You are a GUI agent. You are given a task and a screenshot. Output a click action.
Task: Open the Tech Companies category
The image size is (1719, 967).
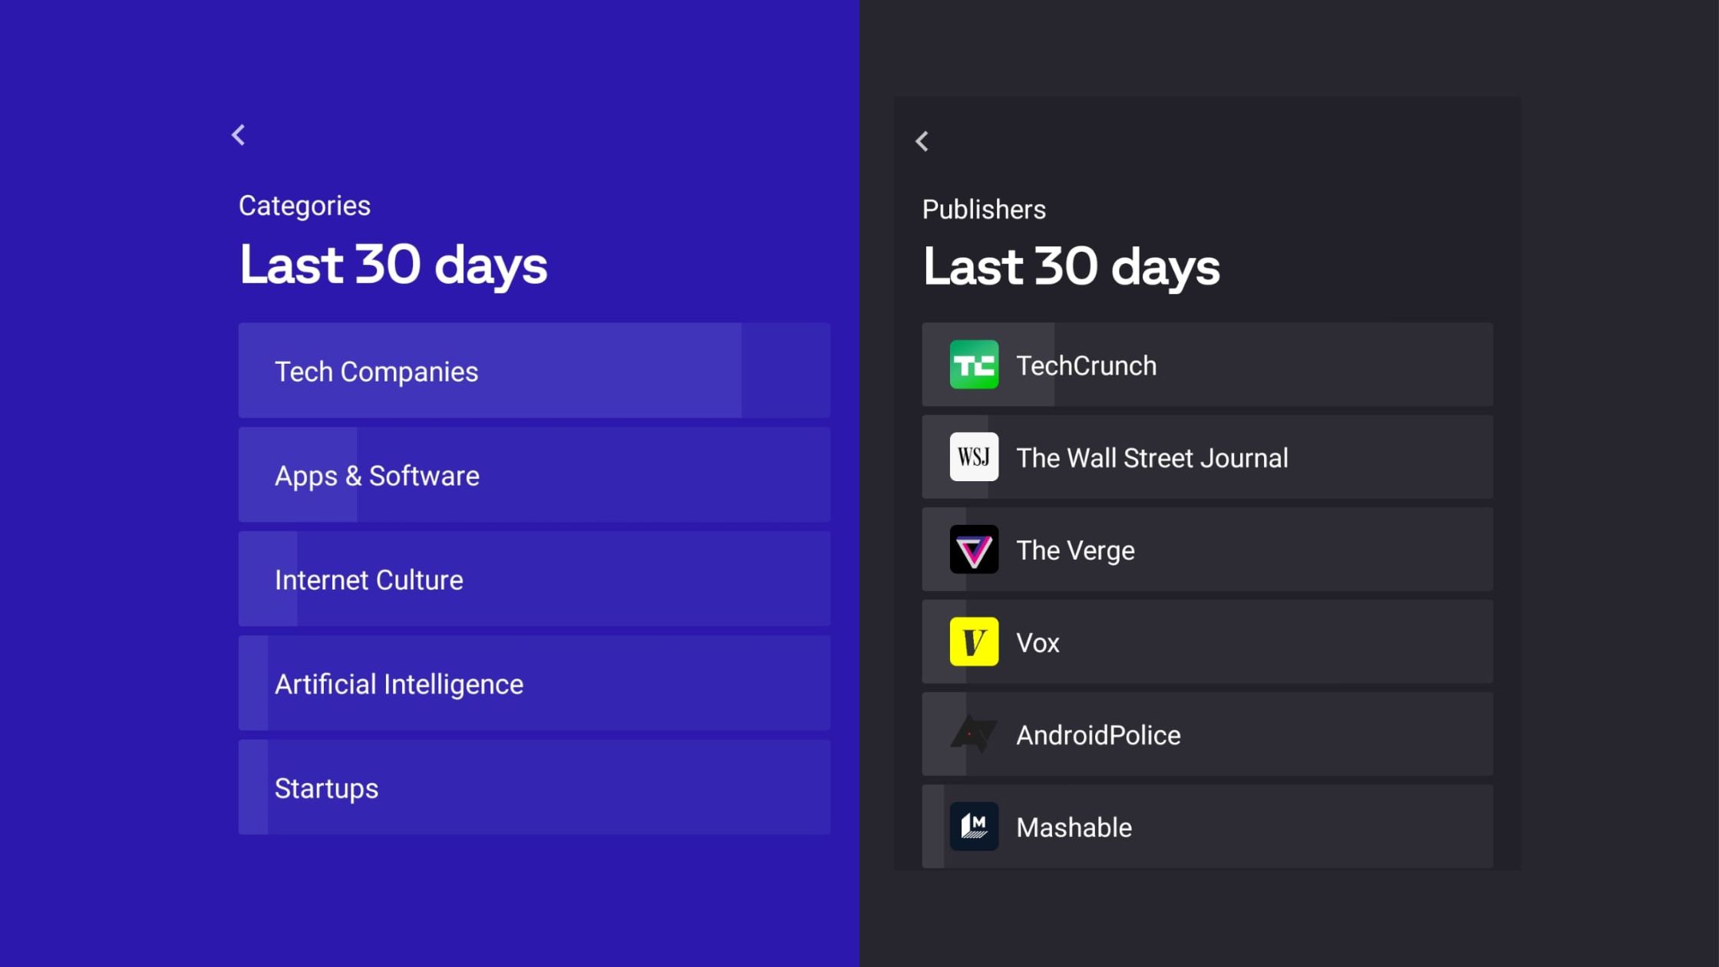[x=534, y=371]
